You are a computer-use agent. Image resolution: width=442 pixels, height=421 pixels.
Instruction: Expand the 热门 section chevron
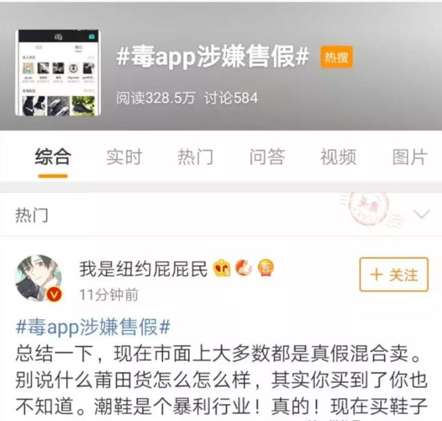point(421,214)
